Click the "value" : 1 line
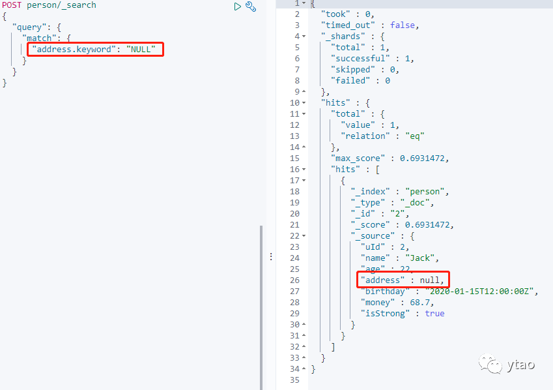 pyautogui.click(x=369, y=125)
